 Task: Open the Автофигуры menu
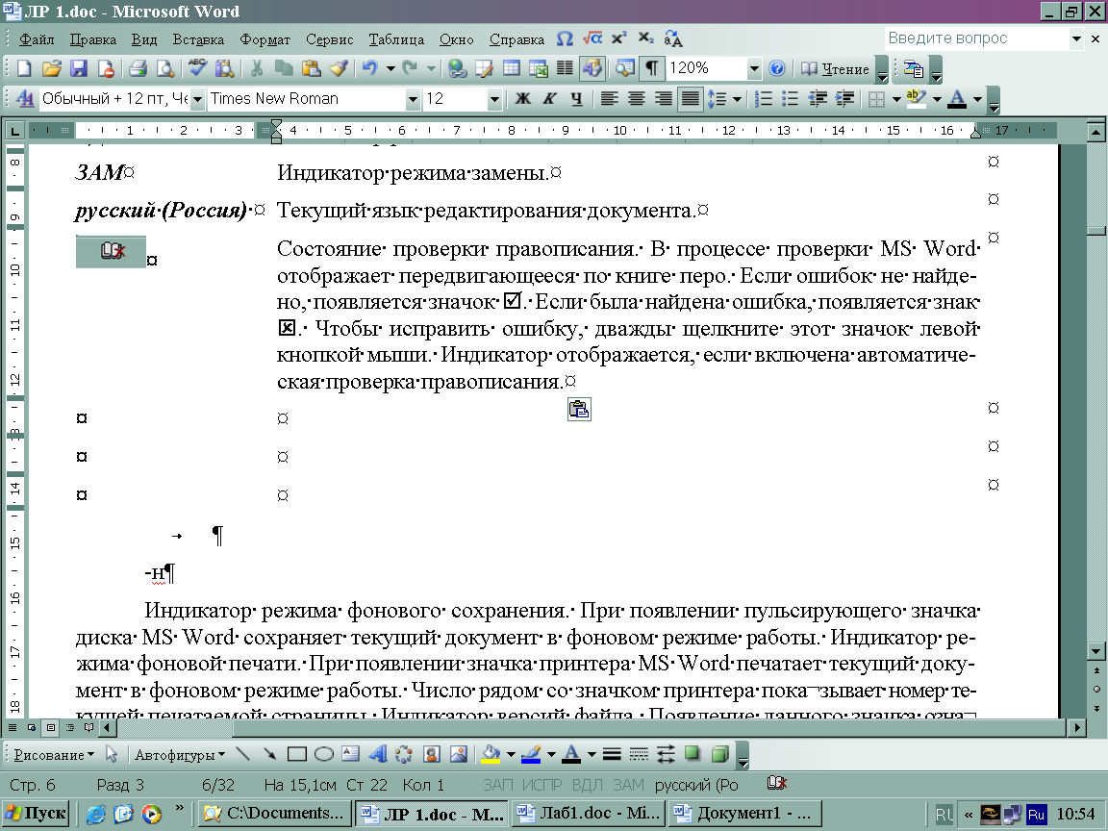180,755
